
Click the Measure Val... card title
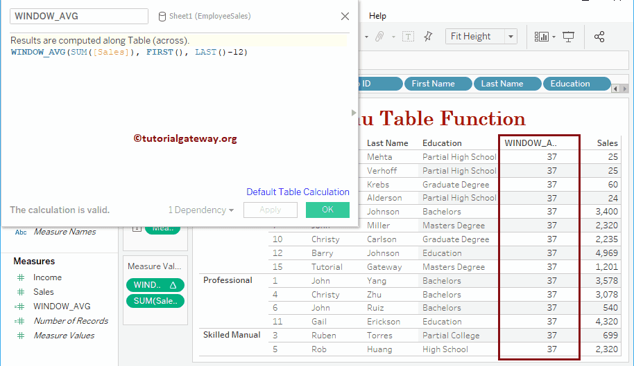[x=155, y=266]
